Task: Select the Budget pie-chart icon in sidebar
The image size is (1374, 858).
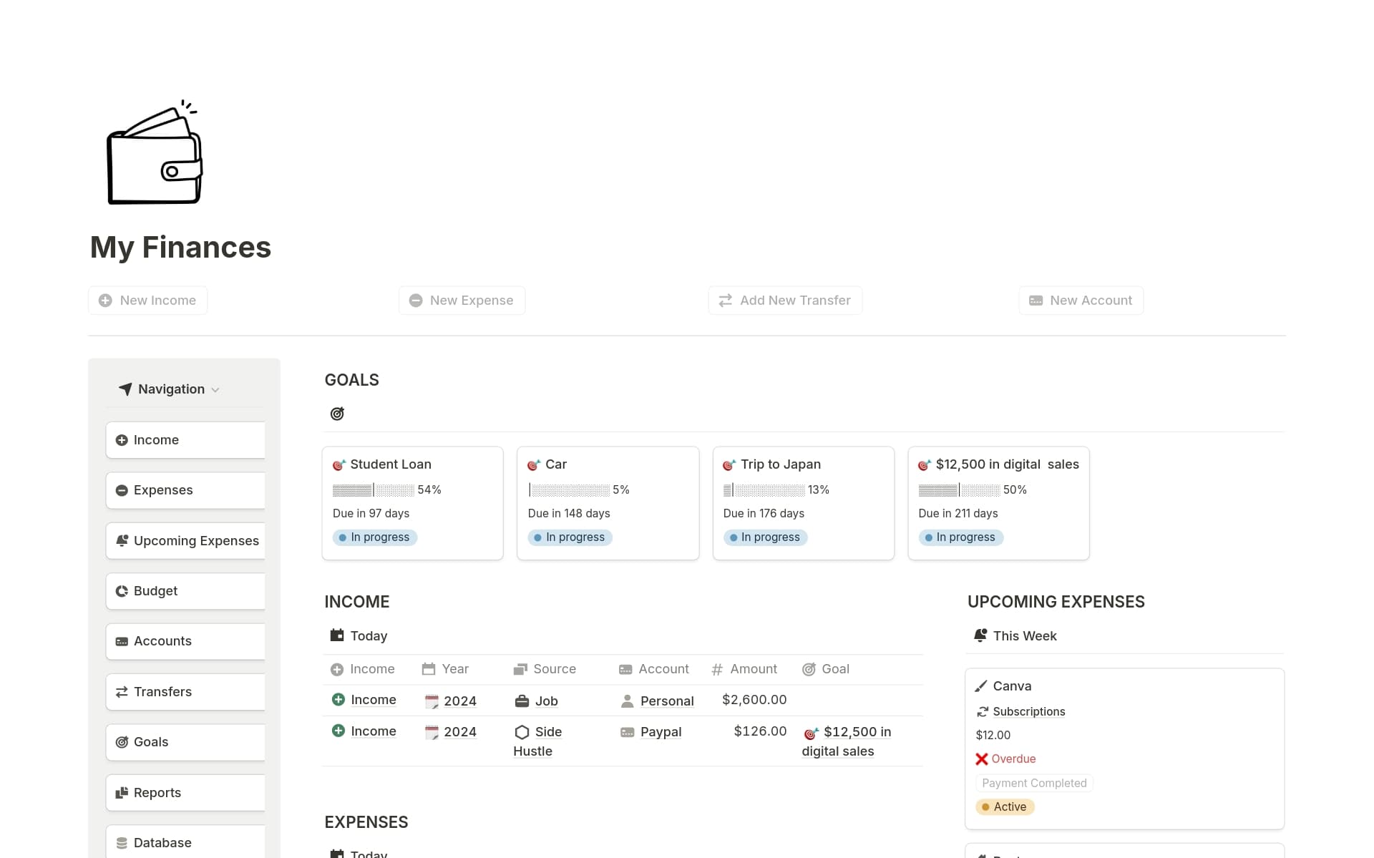Action: point(122,590)
